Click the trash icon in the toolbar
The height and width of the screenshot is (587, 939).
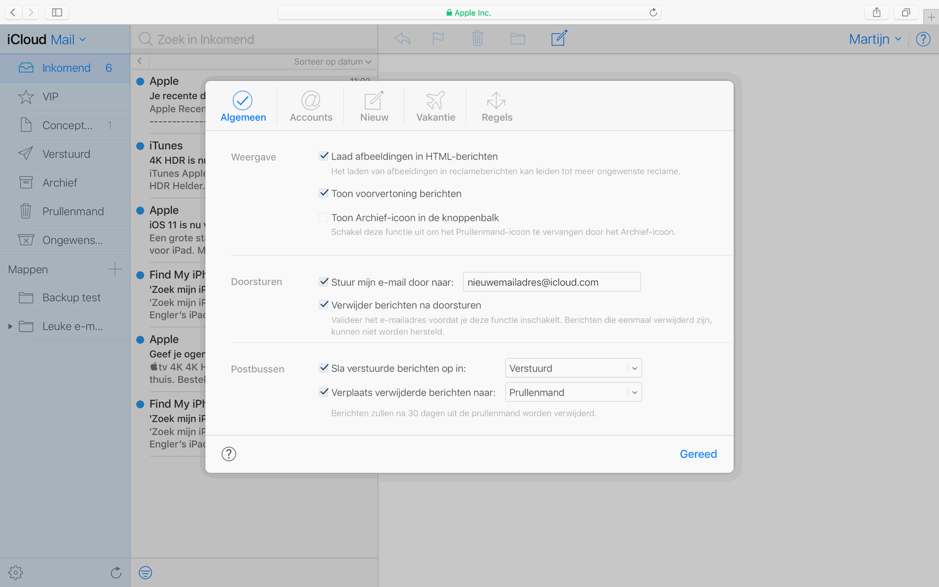pyautogui.click(x=478, y=39)
